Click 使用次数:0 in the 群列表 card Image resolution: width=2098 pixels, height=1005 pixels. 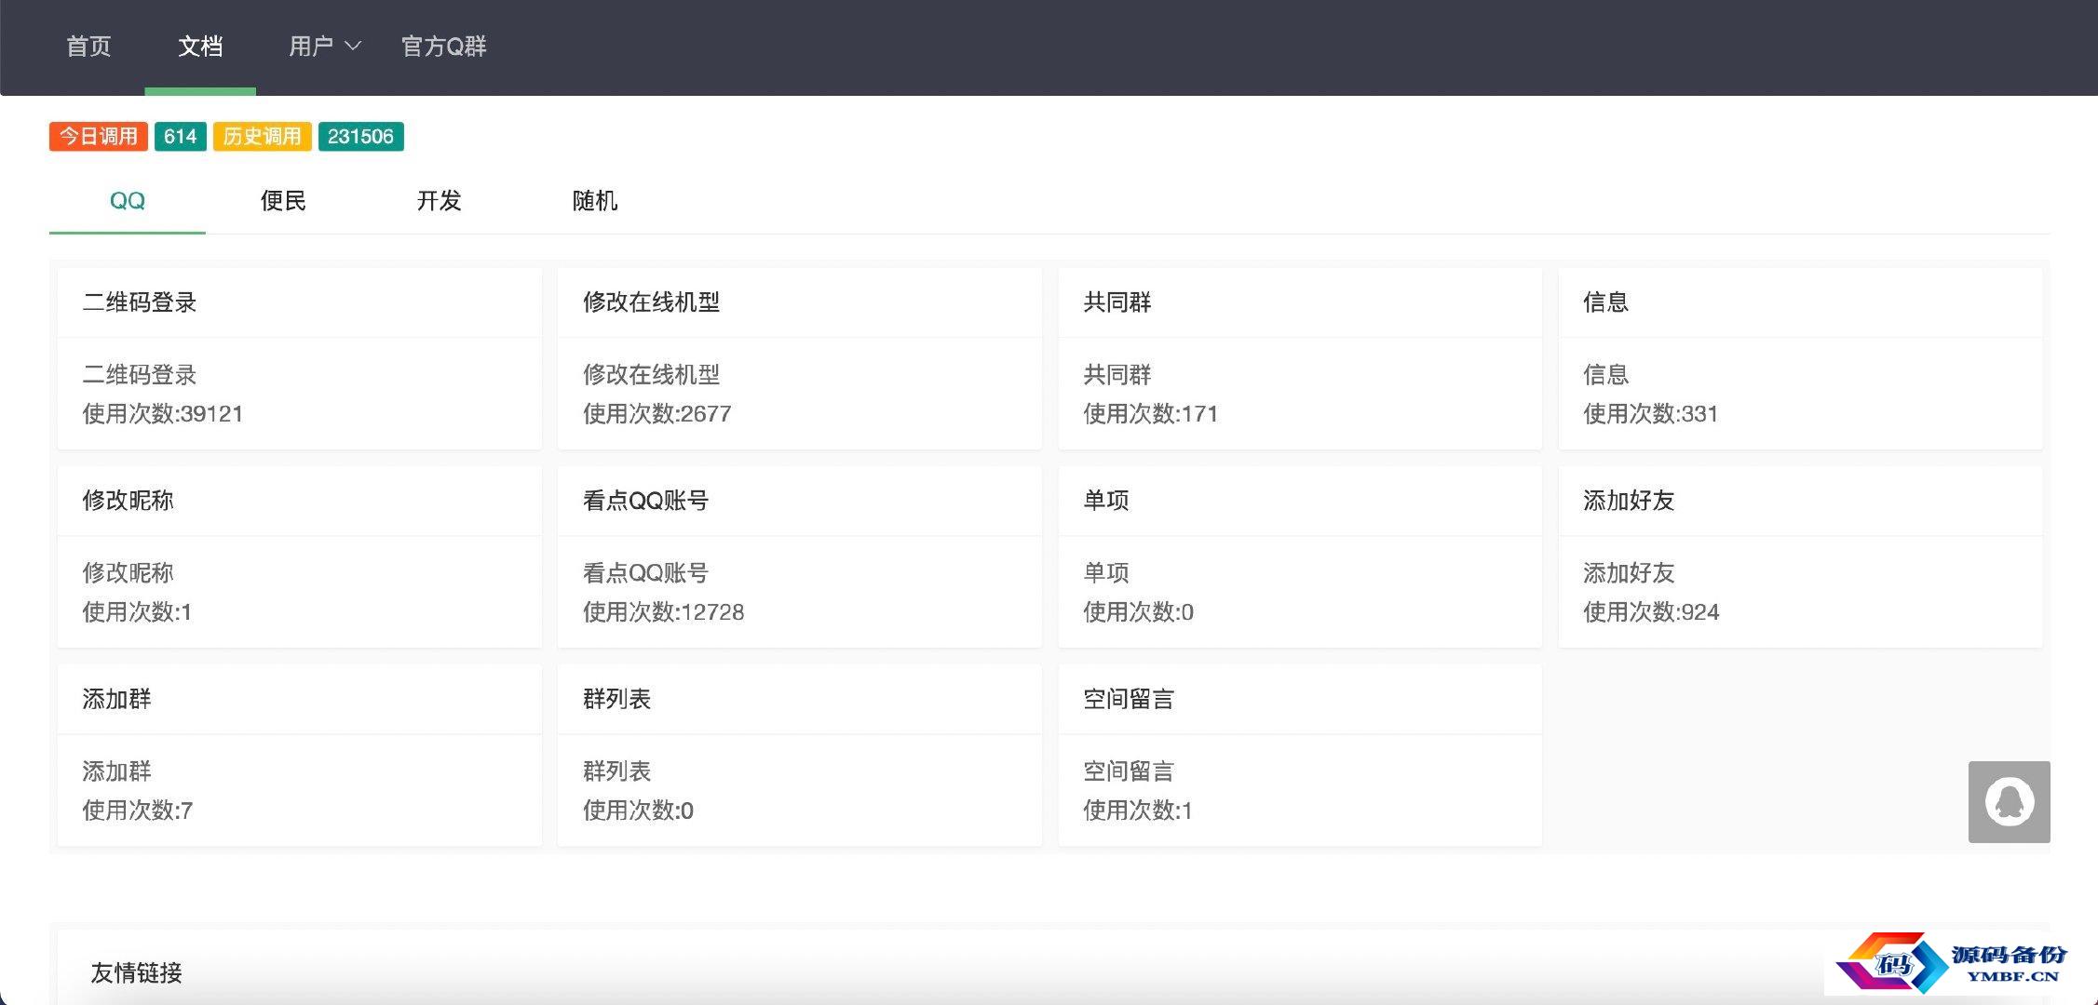pyautogui.click(x=639, y=811)
